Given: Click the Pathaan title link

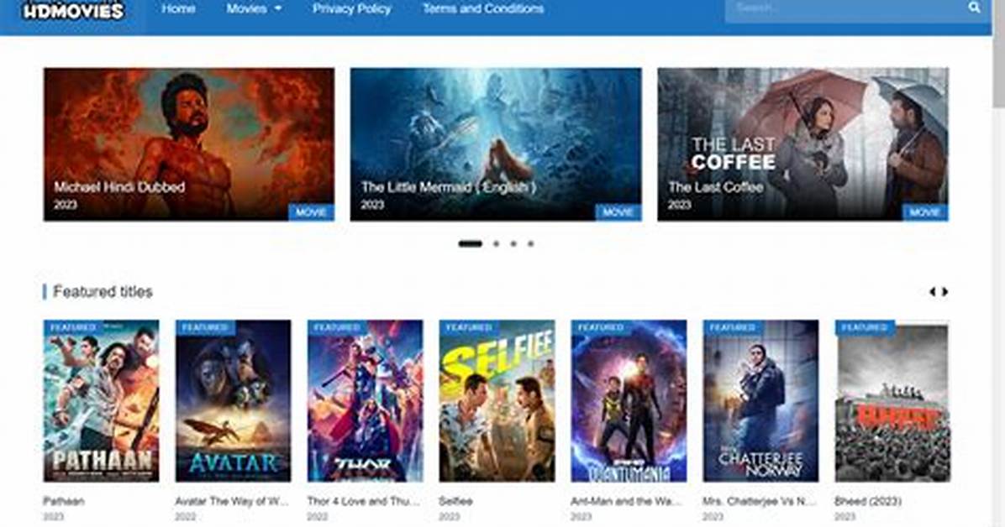Looking at the screenshot, I should [64, 501].
